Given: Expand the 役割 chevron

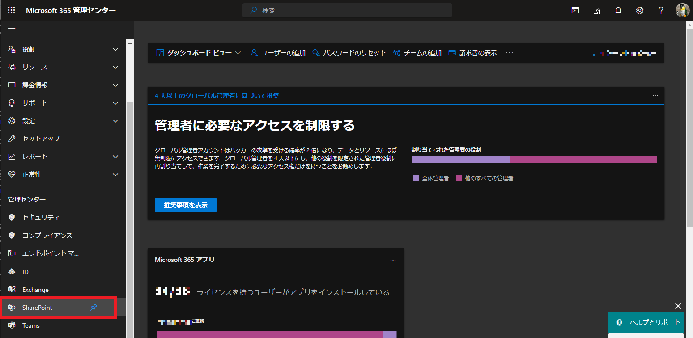Looking at the screenshot, I should click(x=115, y=49).
